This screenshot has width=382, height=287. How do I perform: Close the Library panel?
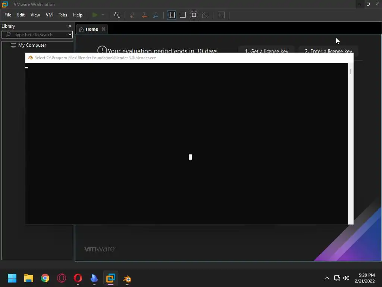[x=70, y=26]
